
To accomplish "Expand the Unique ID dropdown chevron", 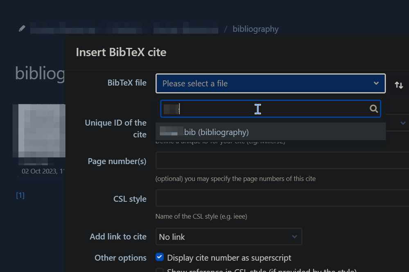I will [403, 123].
